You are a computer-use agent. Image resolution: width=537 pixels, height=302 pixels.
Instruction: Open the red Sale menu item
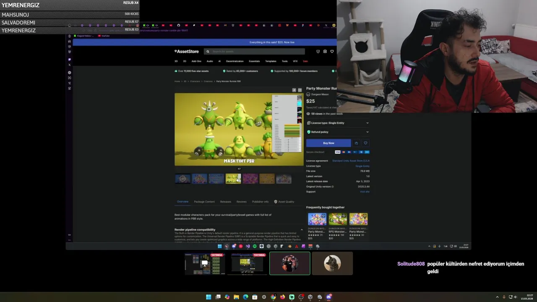point(305,61)
